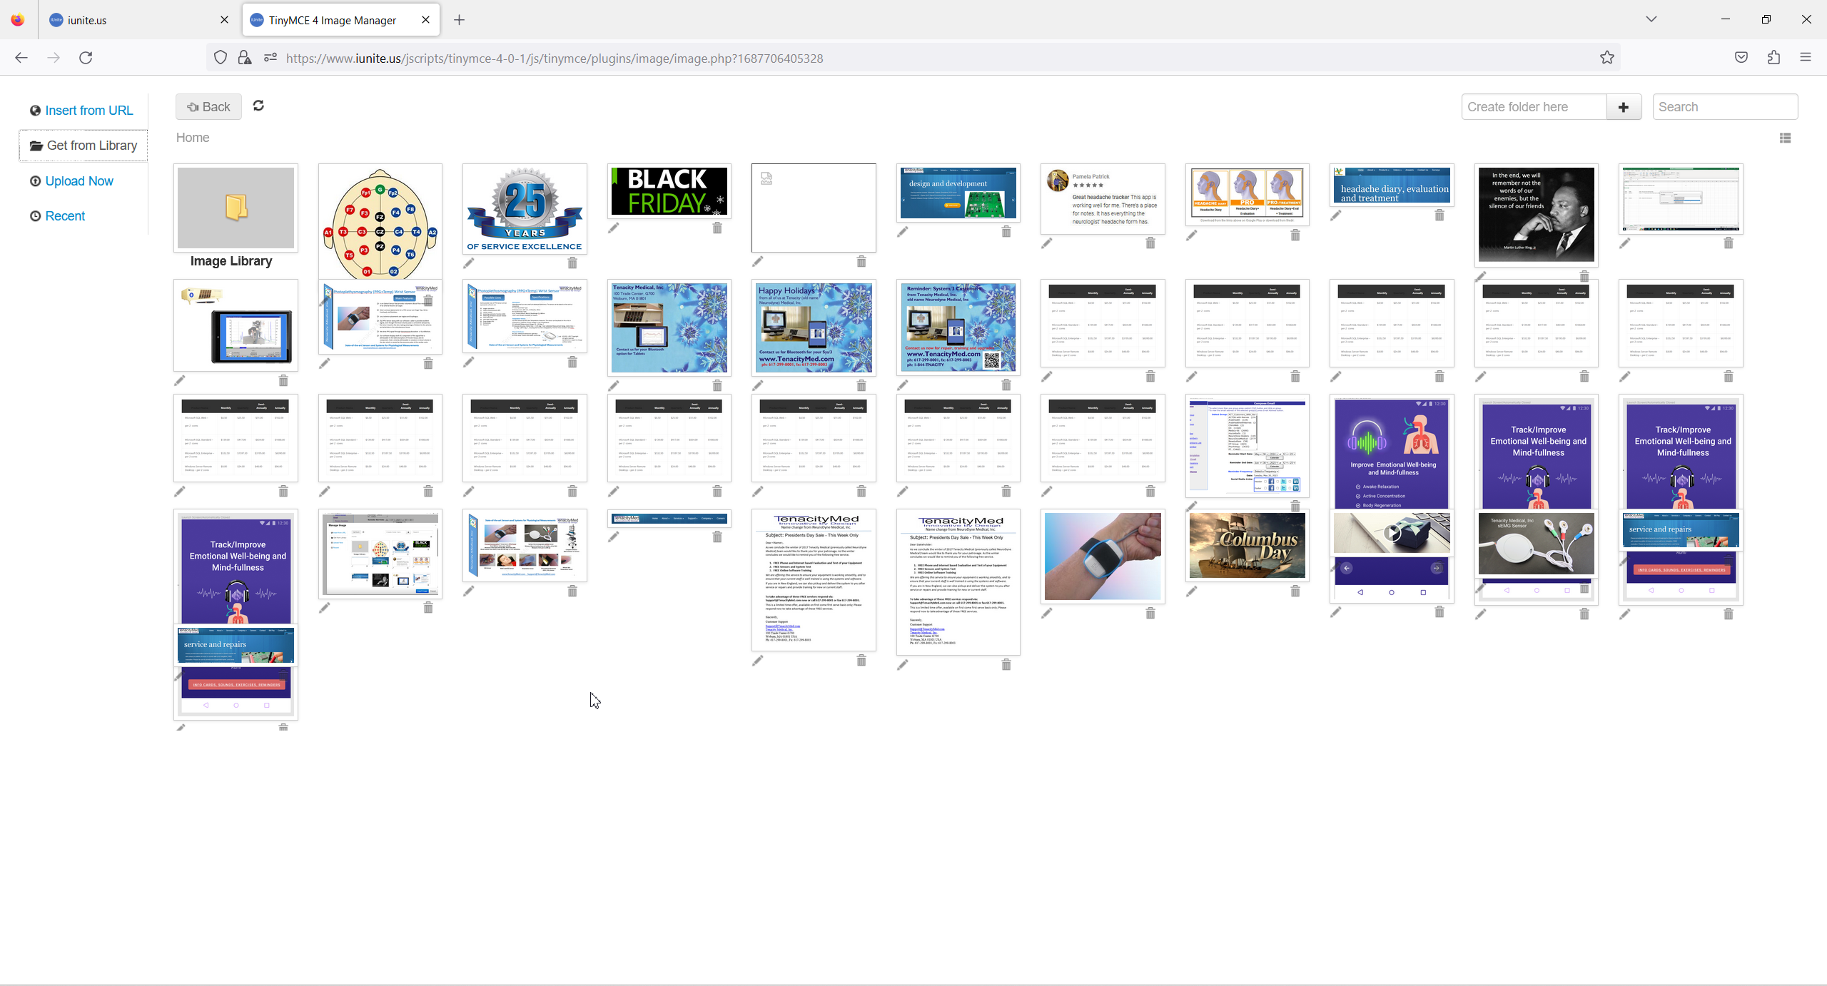Open Firefox extensions puzzle icon
The image size is (1827, 986).
[1773, 58]
